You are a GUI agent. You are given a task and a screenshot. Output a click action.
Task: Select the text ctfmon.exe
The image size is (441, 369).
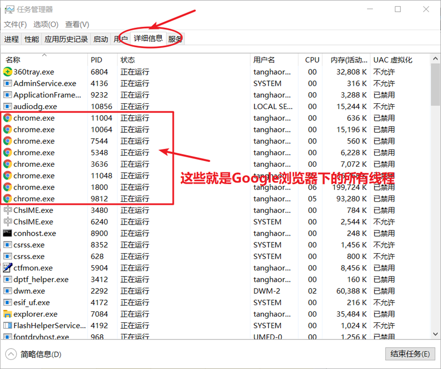tap(33, 268)
